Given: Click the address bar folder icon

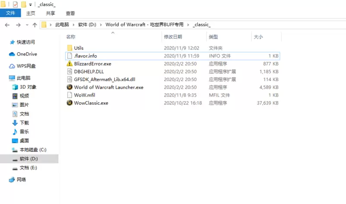Looking at the screenshot, I should tap(44, 25).
